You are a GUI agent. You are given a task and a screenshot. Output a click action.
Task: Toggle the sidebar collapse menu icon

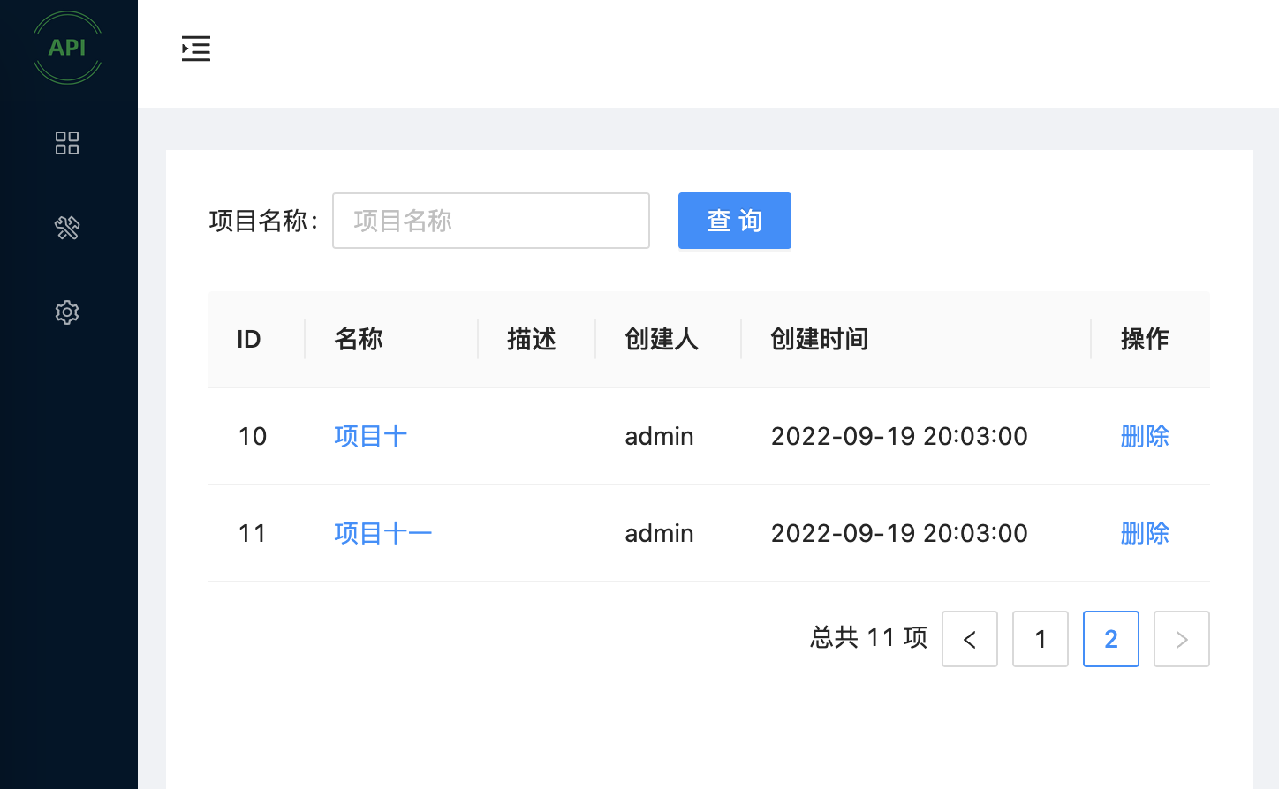click(x=196, y=49)
